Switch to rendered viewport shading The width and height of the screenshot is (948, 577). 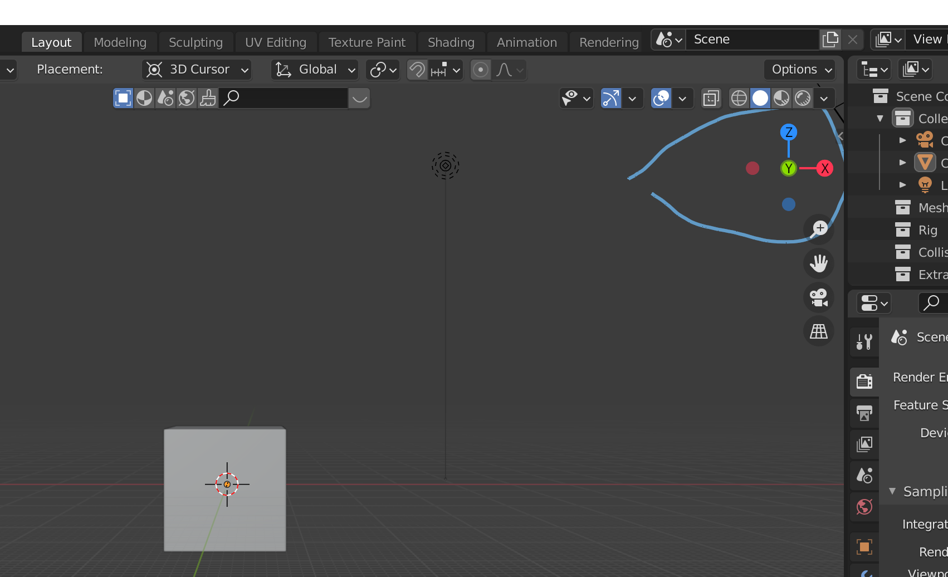click(x=803, y=99)
